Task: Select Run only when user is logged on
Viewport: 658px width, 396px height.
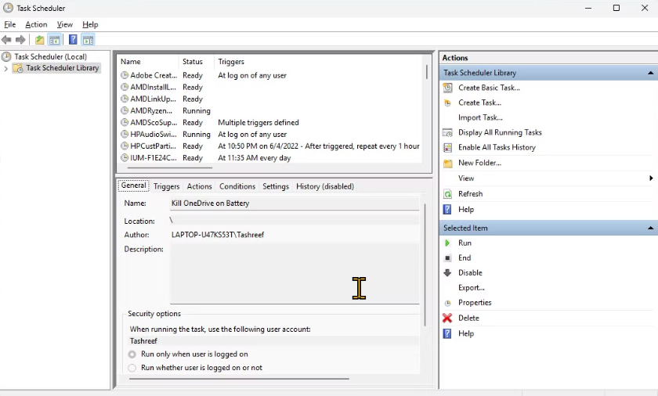Action: coord(132,355)
